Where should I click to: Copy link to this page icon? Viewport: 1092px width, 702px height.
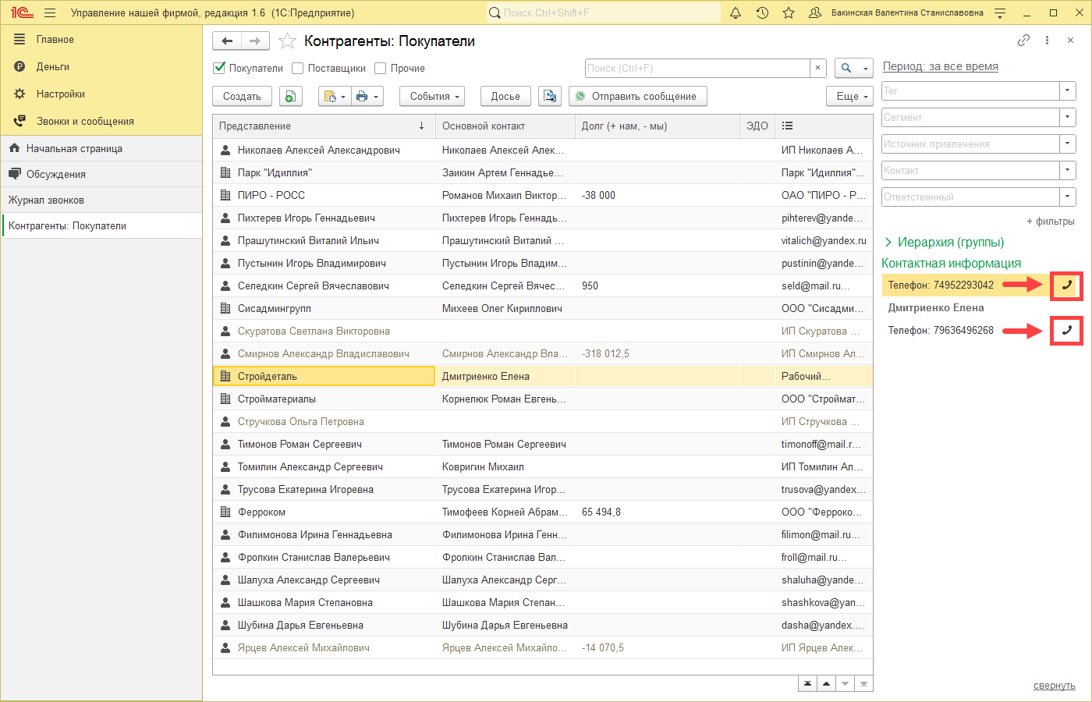[1023, 41]
